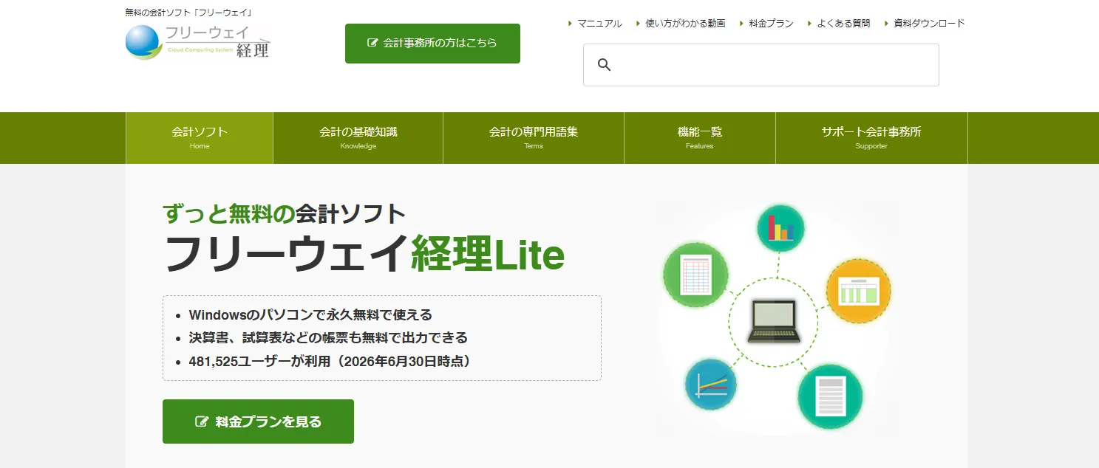Click text 481,525ユーザーが利用
This screenshot has height=468, width=1099.
[x=258, y=362]
